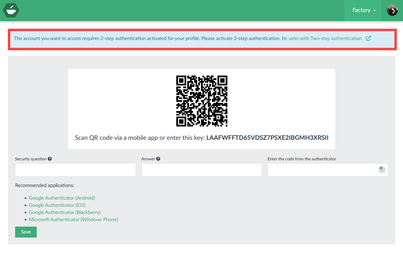The height and width of the screenshot is (256, 403).
Task: Open Google Authenticator (Android) link
Action: [62, 198]
